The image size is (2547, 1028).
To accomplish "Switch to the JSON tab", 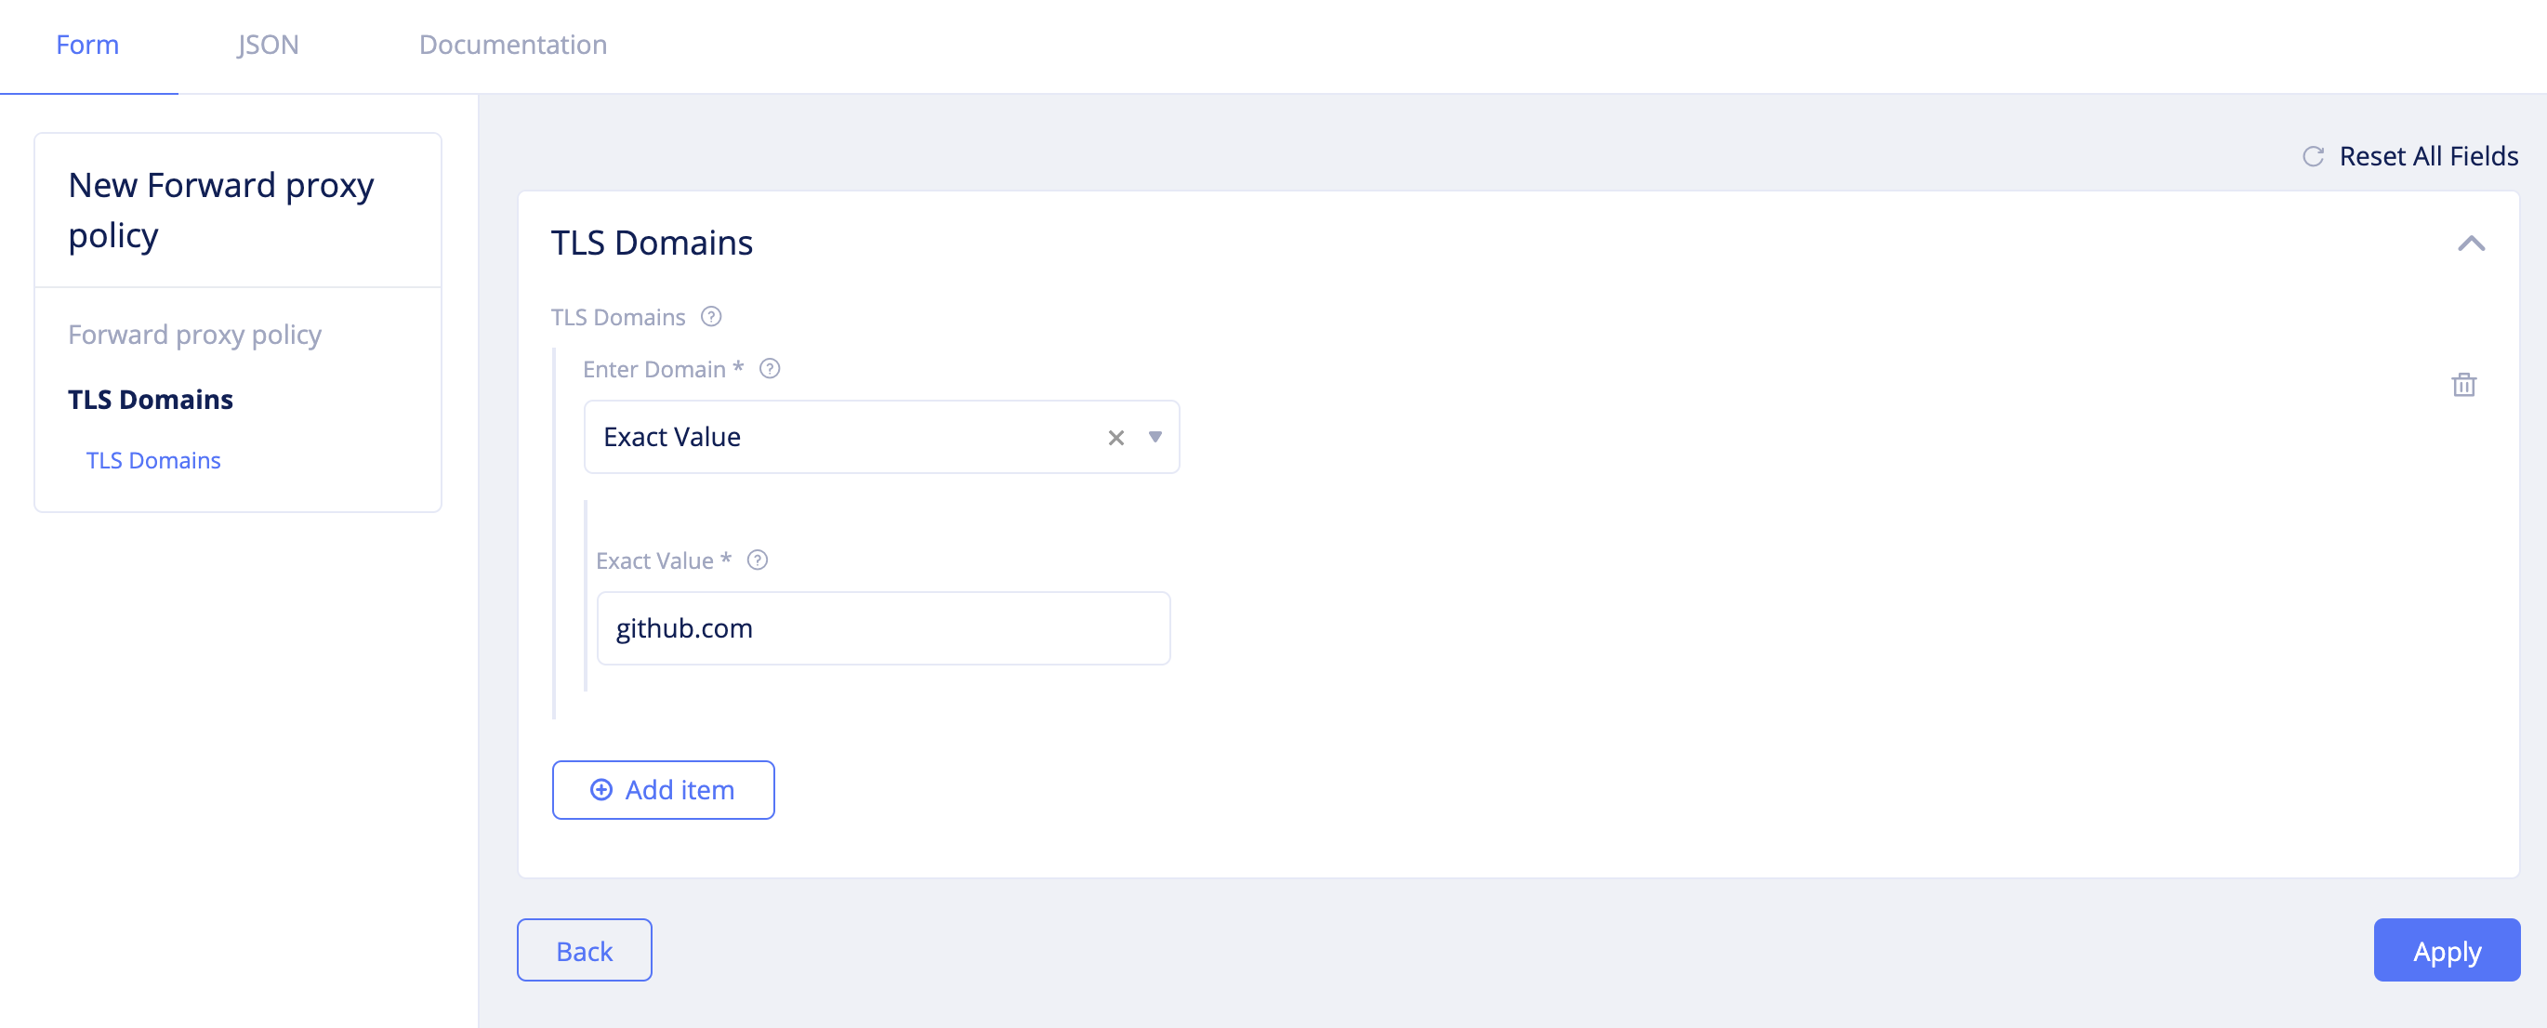I will point(267,45).
